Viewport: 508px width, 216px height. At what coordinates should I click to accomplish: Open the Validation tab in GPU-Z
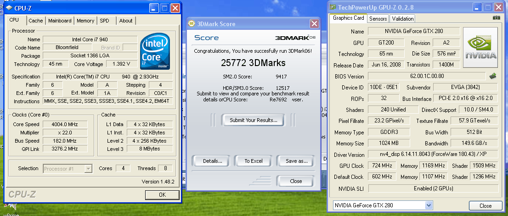[x=403, y=19]
